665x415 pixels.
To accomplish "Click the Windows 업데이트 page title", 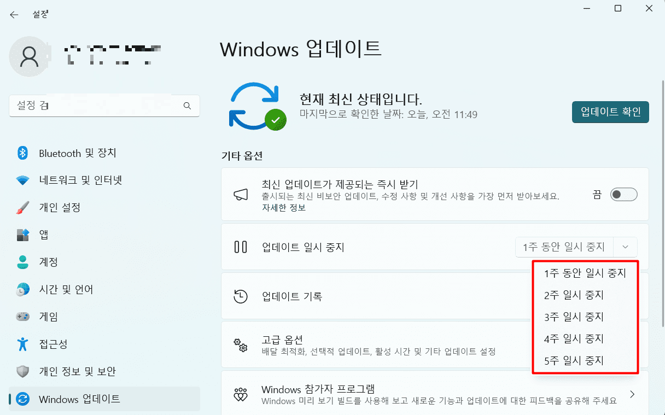I will pos(301,49).
